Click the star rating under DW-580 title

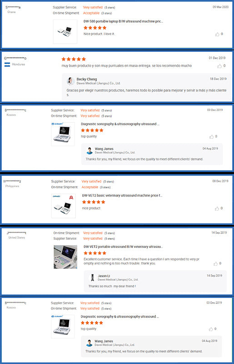pos(95,28)
